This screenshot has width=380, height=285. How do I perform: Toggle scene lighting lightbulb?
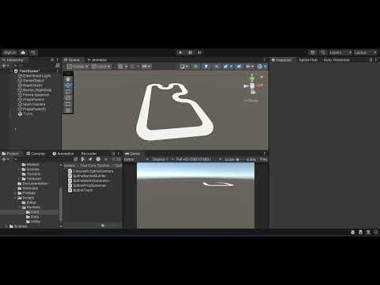(206, 66)
